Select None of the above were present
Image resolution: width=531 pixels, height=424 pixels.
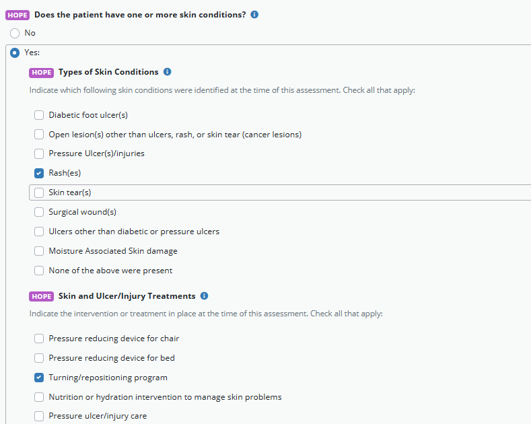click(x=39, y=271)
